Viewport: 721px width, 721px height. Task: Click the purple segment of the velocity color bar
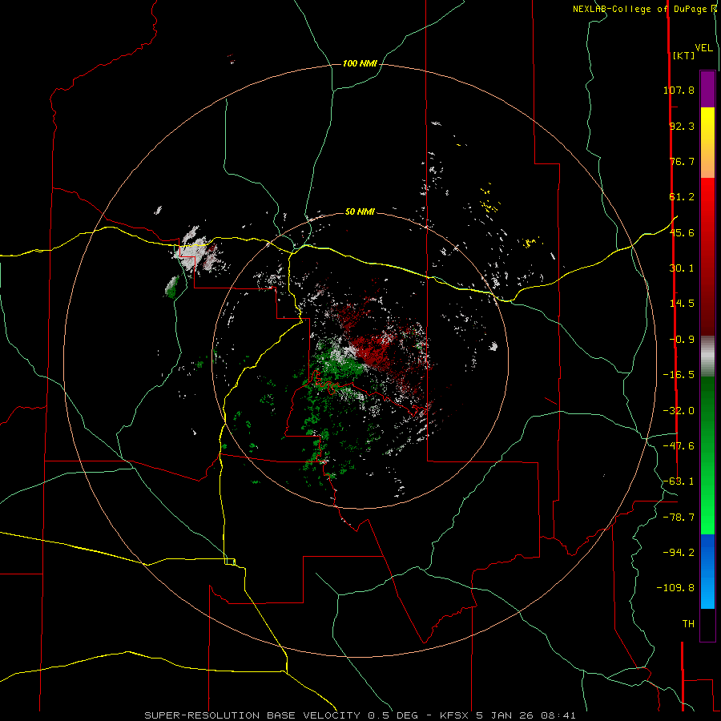point(707,90)
